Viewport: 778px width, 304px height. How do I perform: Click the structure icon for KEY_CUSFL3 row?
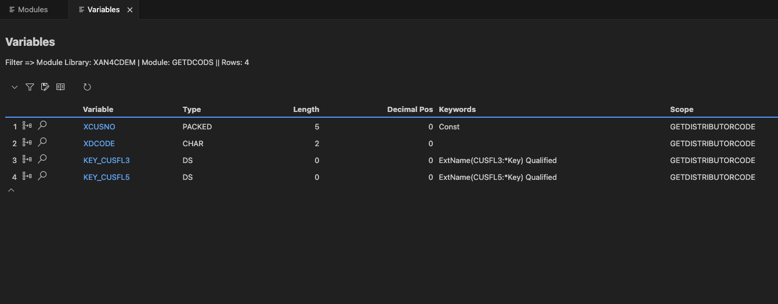click(x=27, y=160)
